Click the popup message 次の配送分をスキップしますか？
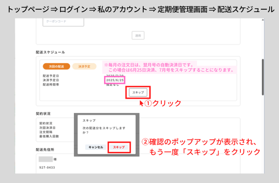Viewport: 279px width, 183px height. click(x=104, y=130)
